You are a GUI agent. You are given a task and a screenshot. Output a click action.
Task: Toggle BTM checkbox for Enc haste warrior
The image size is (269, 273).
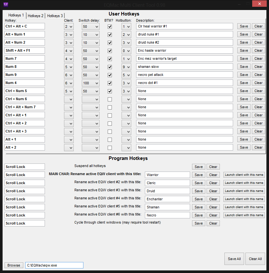[x=110, y=51]
